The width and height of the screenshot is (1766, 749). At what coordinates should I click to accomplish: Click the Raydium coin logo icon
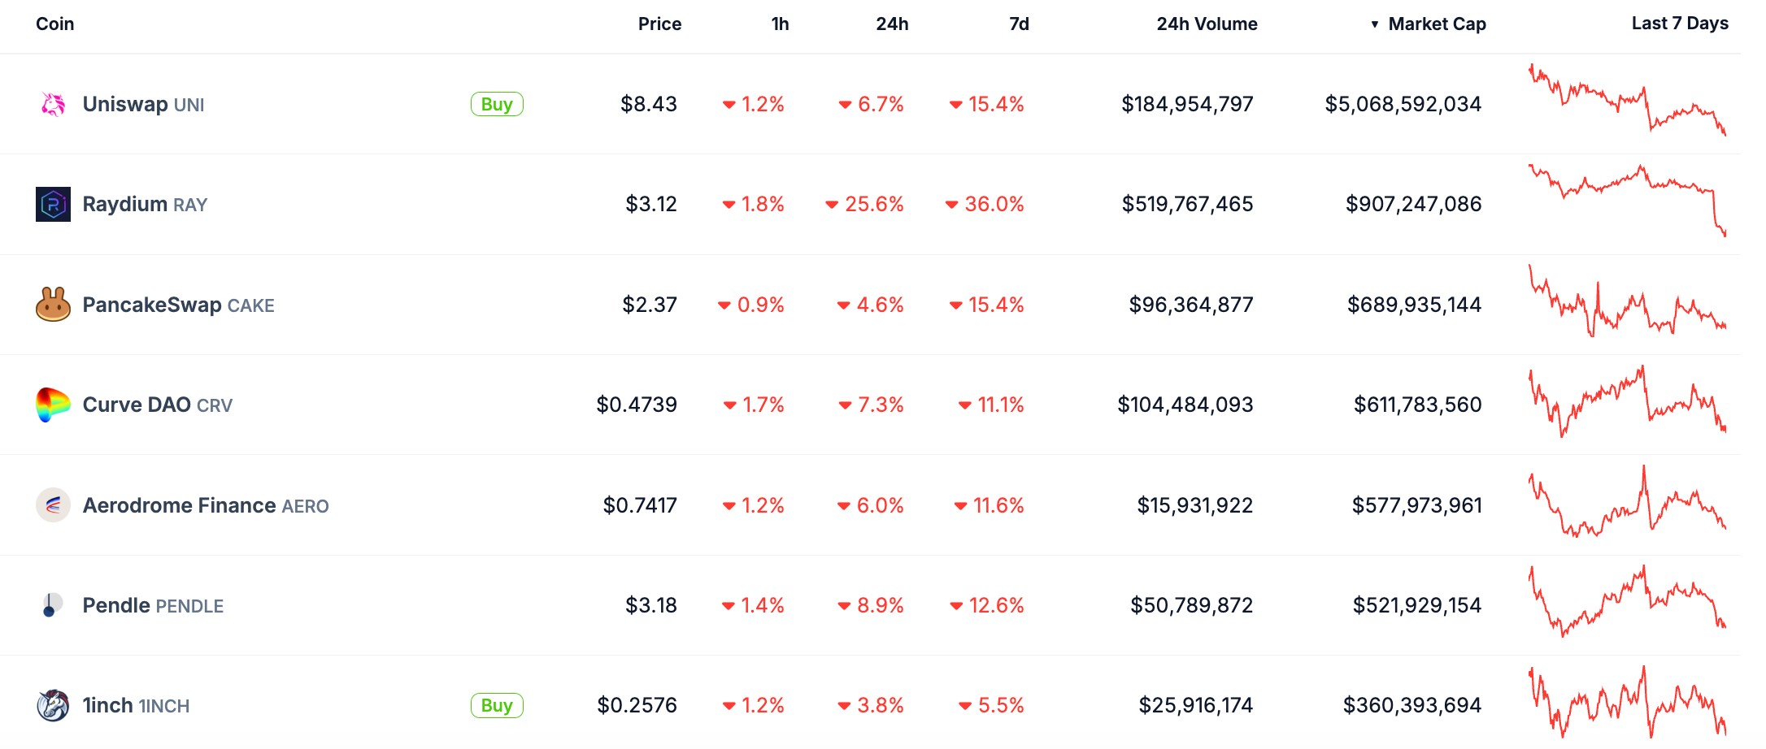coord(53,205)
